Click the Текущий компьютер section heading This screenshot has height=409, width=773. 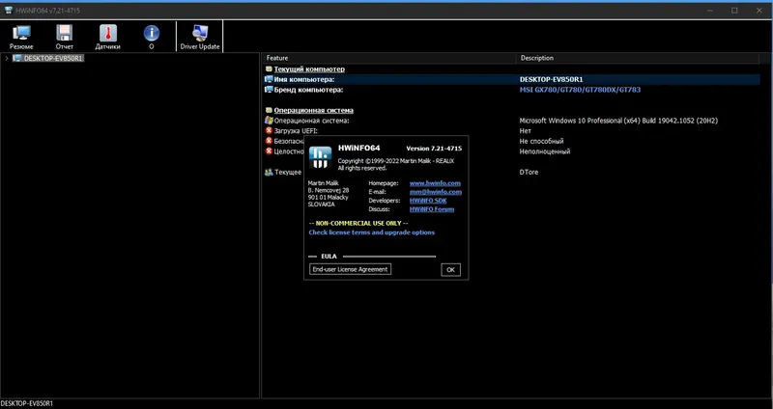[309, 68]
